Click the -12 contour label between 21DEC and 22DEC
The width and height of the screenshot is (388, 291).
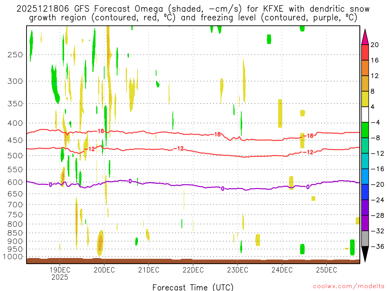179,149
